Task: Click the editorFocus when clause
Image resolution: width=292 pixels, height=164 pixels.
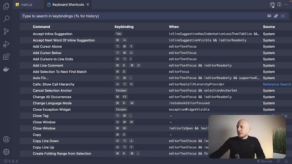Action: pos(179,72)
